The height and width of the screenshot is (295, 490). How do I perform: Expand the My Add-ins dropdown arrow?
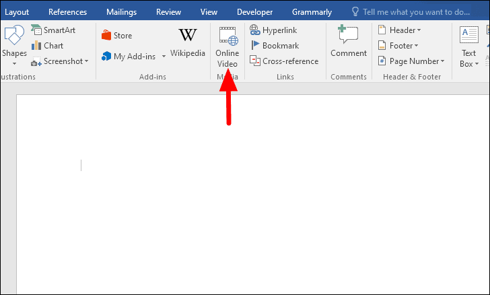(164, 57)
